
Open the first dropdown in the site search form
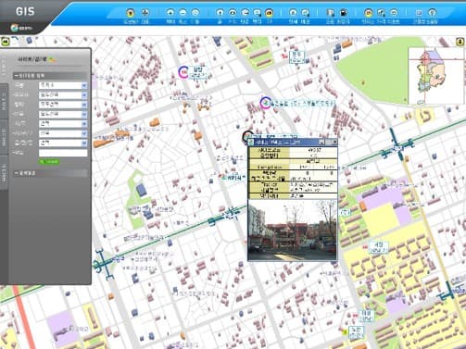[63, 85]
